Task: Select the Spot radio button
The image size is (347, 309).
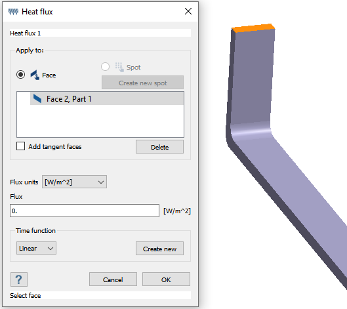Action: (105, 67)
